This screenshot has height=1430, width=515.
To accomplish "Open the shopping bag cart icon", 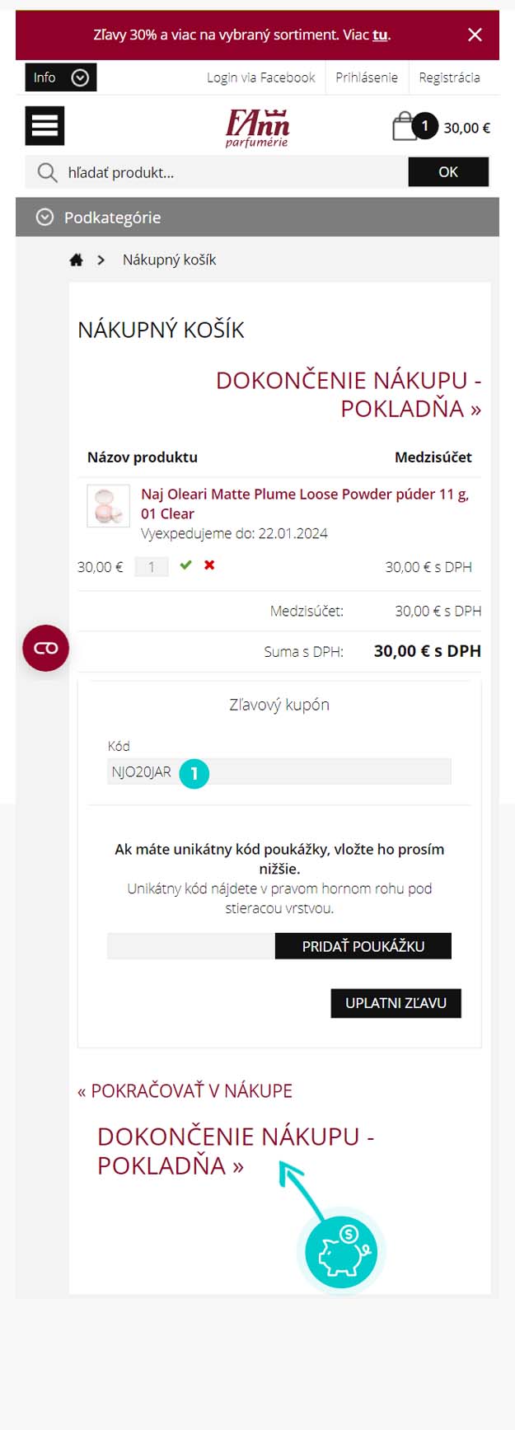I will coord(404,127).
